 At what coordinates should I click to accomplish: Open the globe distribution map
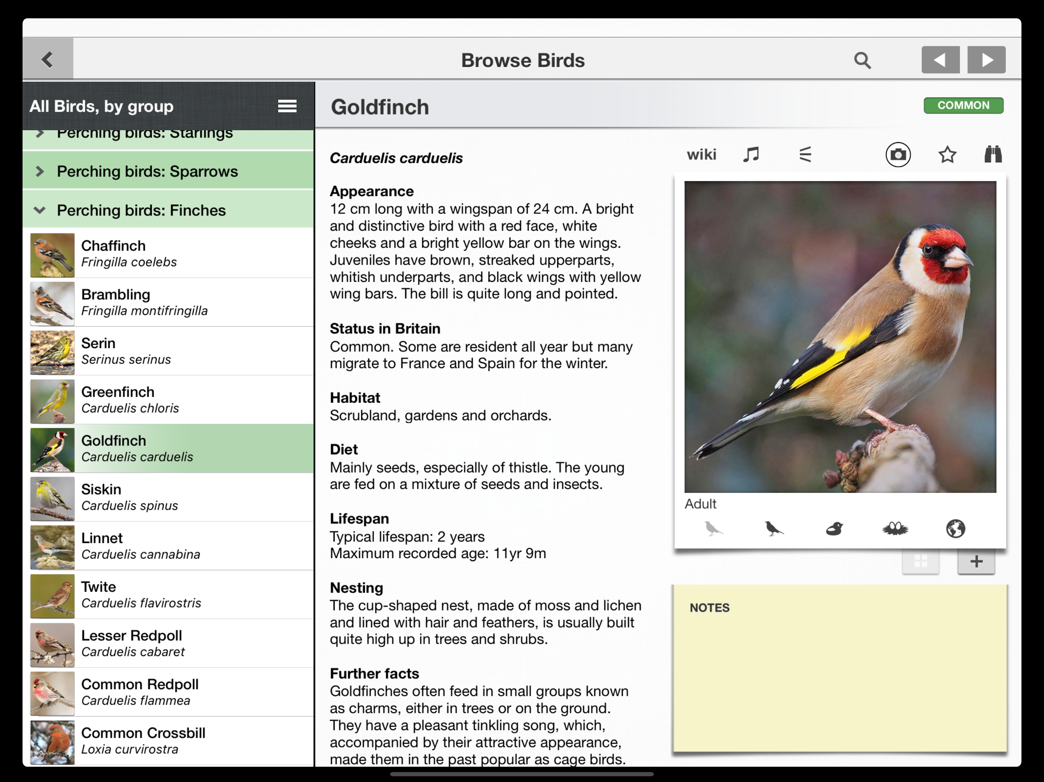click(x=955, y=529)
